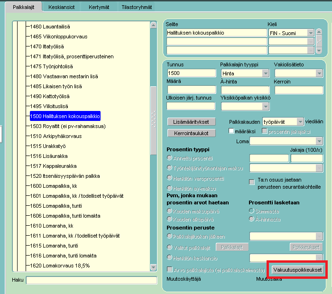Focus the Määrä input field
332x294 pixels.
pyautogui.click(x=192, y=90)
